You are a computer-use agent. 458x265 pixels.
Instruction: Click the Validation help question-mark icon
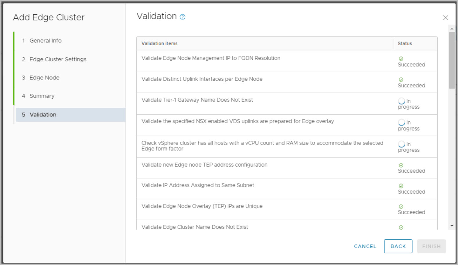182,17
